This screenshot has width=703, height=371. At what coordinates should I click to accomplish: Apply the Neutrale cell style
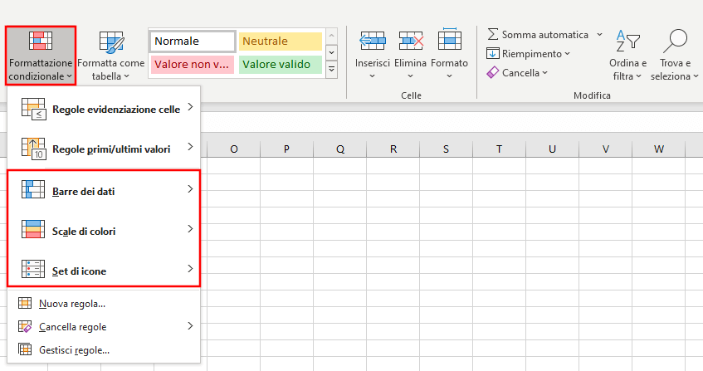281,41
